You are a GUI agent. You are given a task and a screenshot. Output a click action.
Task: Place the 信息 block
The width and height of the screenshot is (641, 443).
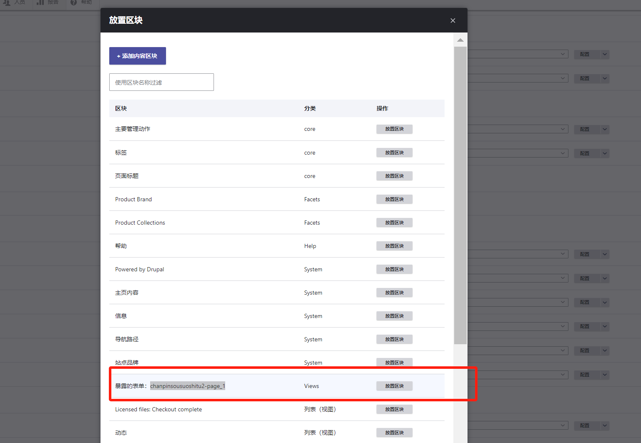(x=395, y=316)
